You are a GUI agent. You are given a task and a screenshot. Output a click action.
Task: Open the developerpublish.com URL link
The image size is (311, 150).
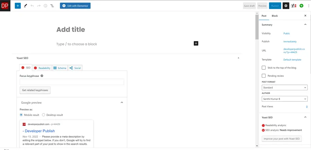tap(294, 51)
